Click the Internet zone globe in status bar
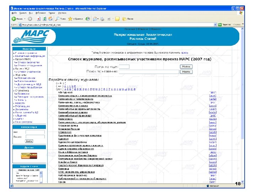The height and width of the screenshot is (192, 256). (208, 186)
